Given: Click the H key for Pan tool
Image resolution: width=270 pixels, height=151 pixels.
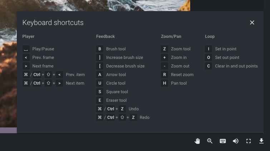Looking at the screenshot, I should click(165, 83).
